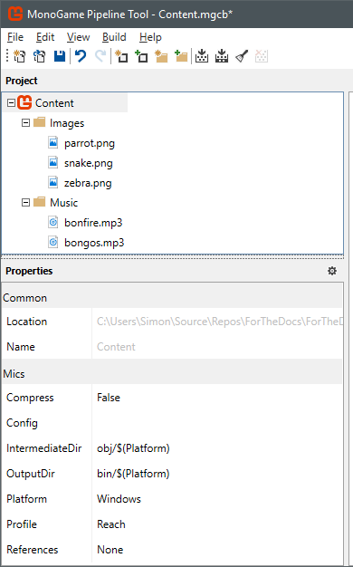Image resolution: width=353 pixels, height=567 pixels.
Task: Select the Music folder label
Action: click(x=64, y=203)
